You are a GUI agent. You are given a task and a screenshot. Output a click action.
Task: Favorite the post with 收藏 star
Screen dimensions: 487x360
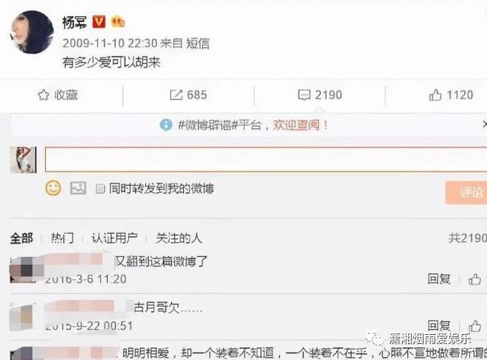(58, 95)
